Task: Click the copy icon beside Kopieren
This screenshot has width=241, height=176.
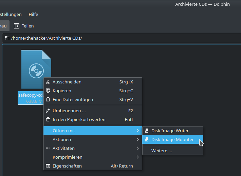Action: (x=48, y=91)
